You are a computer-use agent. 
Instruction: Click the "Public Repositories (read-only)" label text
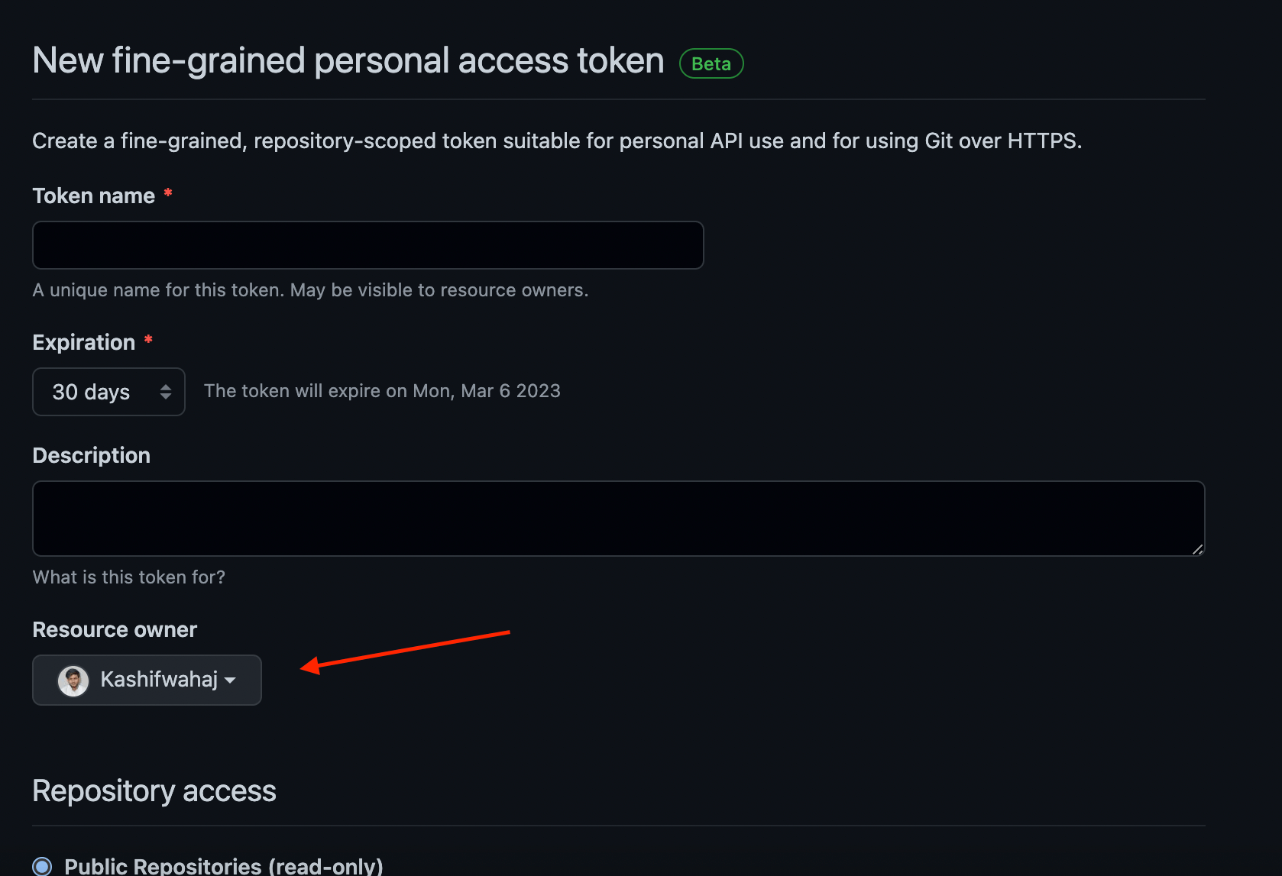(224, 866)
